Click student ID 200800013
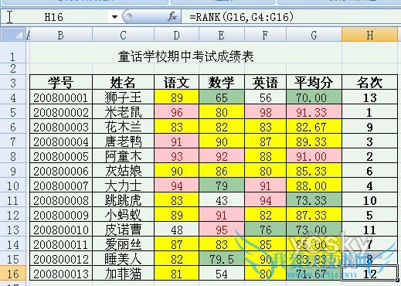 (x=61, y=274)
